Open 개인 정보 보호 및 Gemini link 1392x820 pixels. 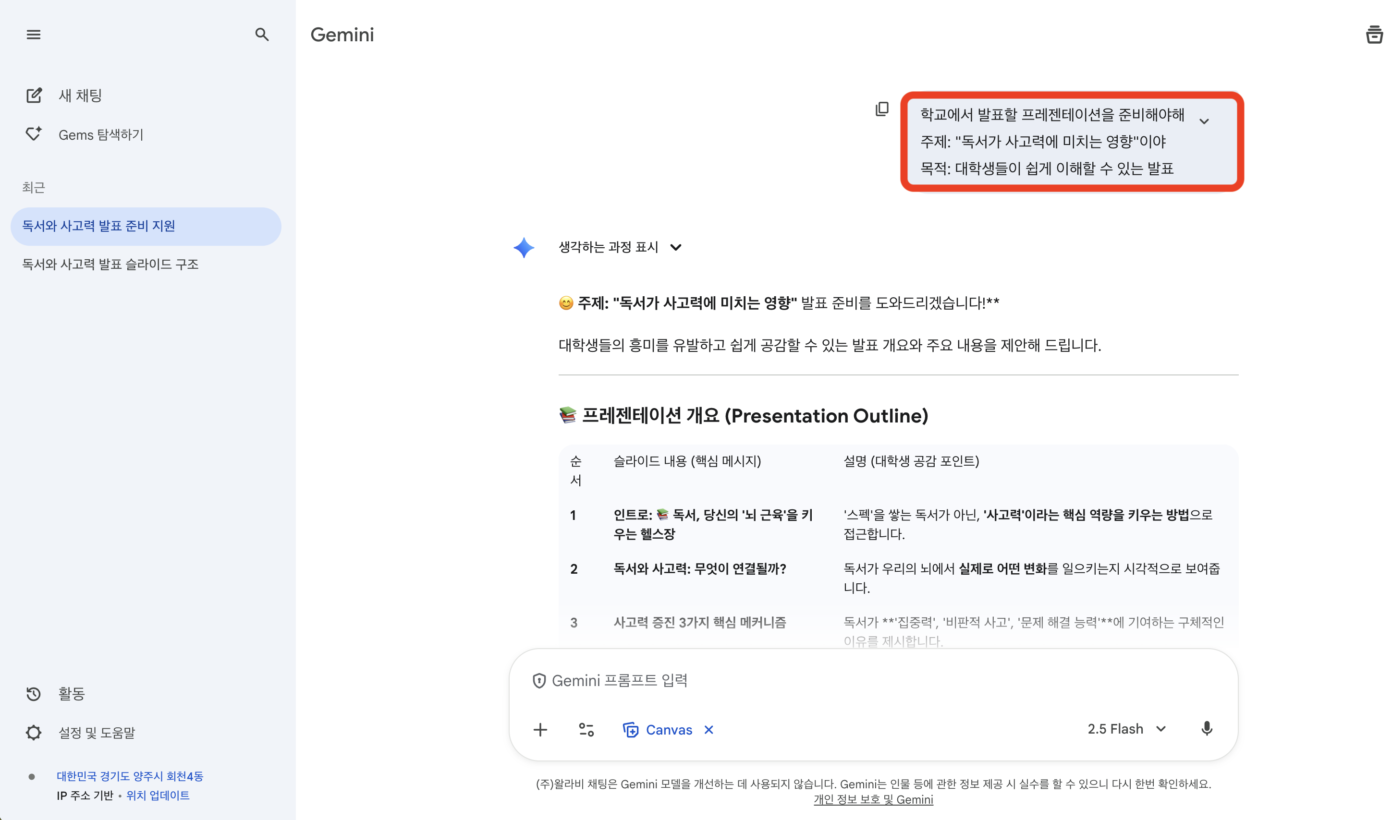tap(873, 799)
